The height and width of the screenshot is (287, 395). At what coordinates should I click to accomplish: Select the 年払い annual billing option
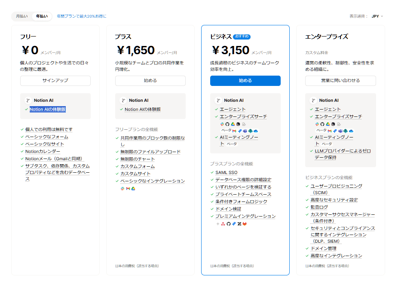coord(42,16)
